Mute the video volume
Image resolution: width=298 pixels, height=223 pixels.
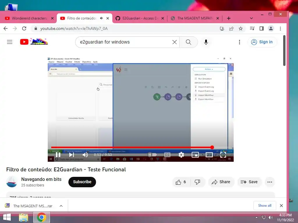[x=85, y=155]
